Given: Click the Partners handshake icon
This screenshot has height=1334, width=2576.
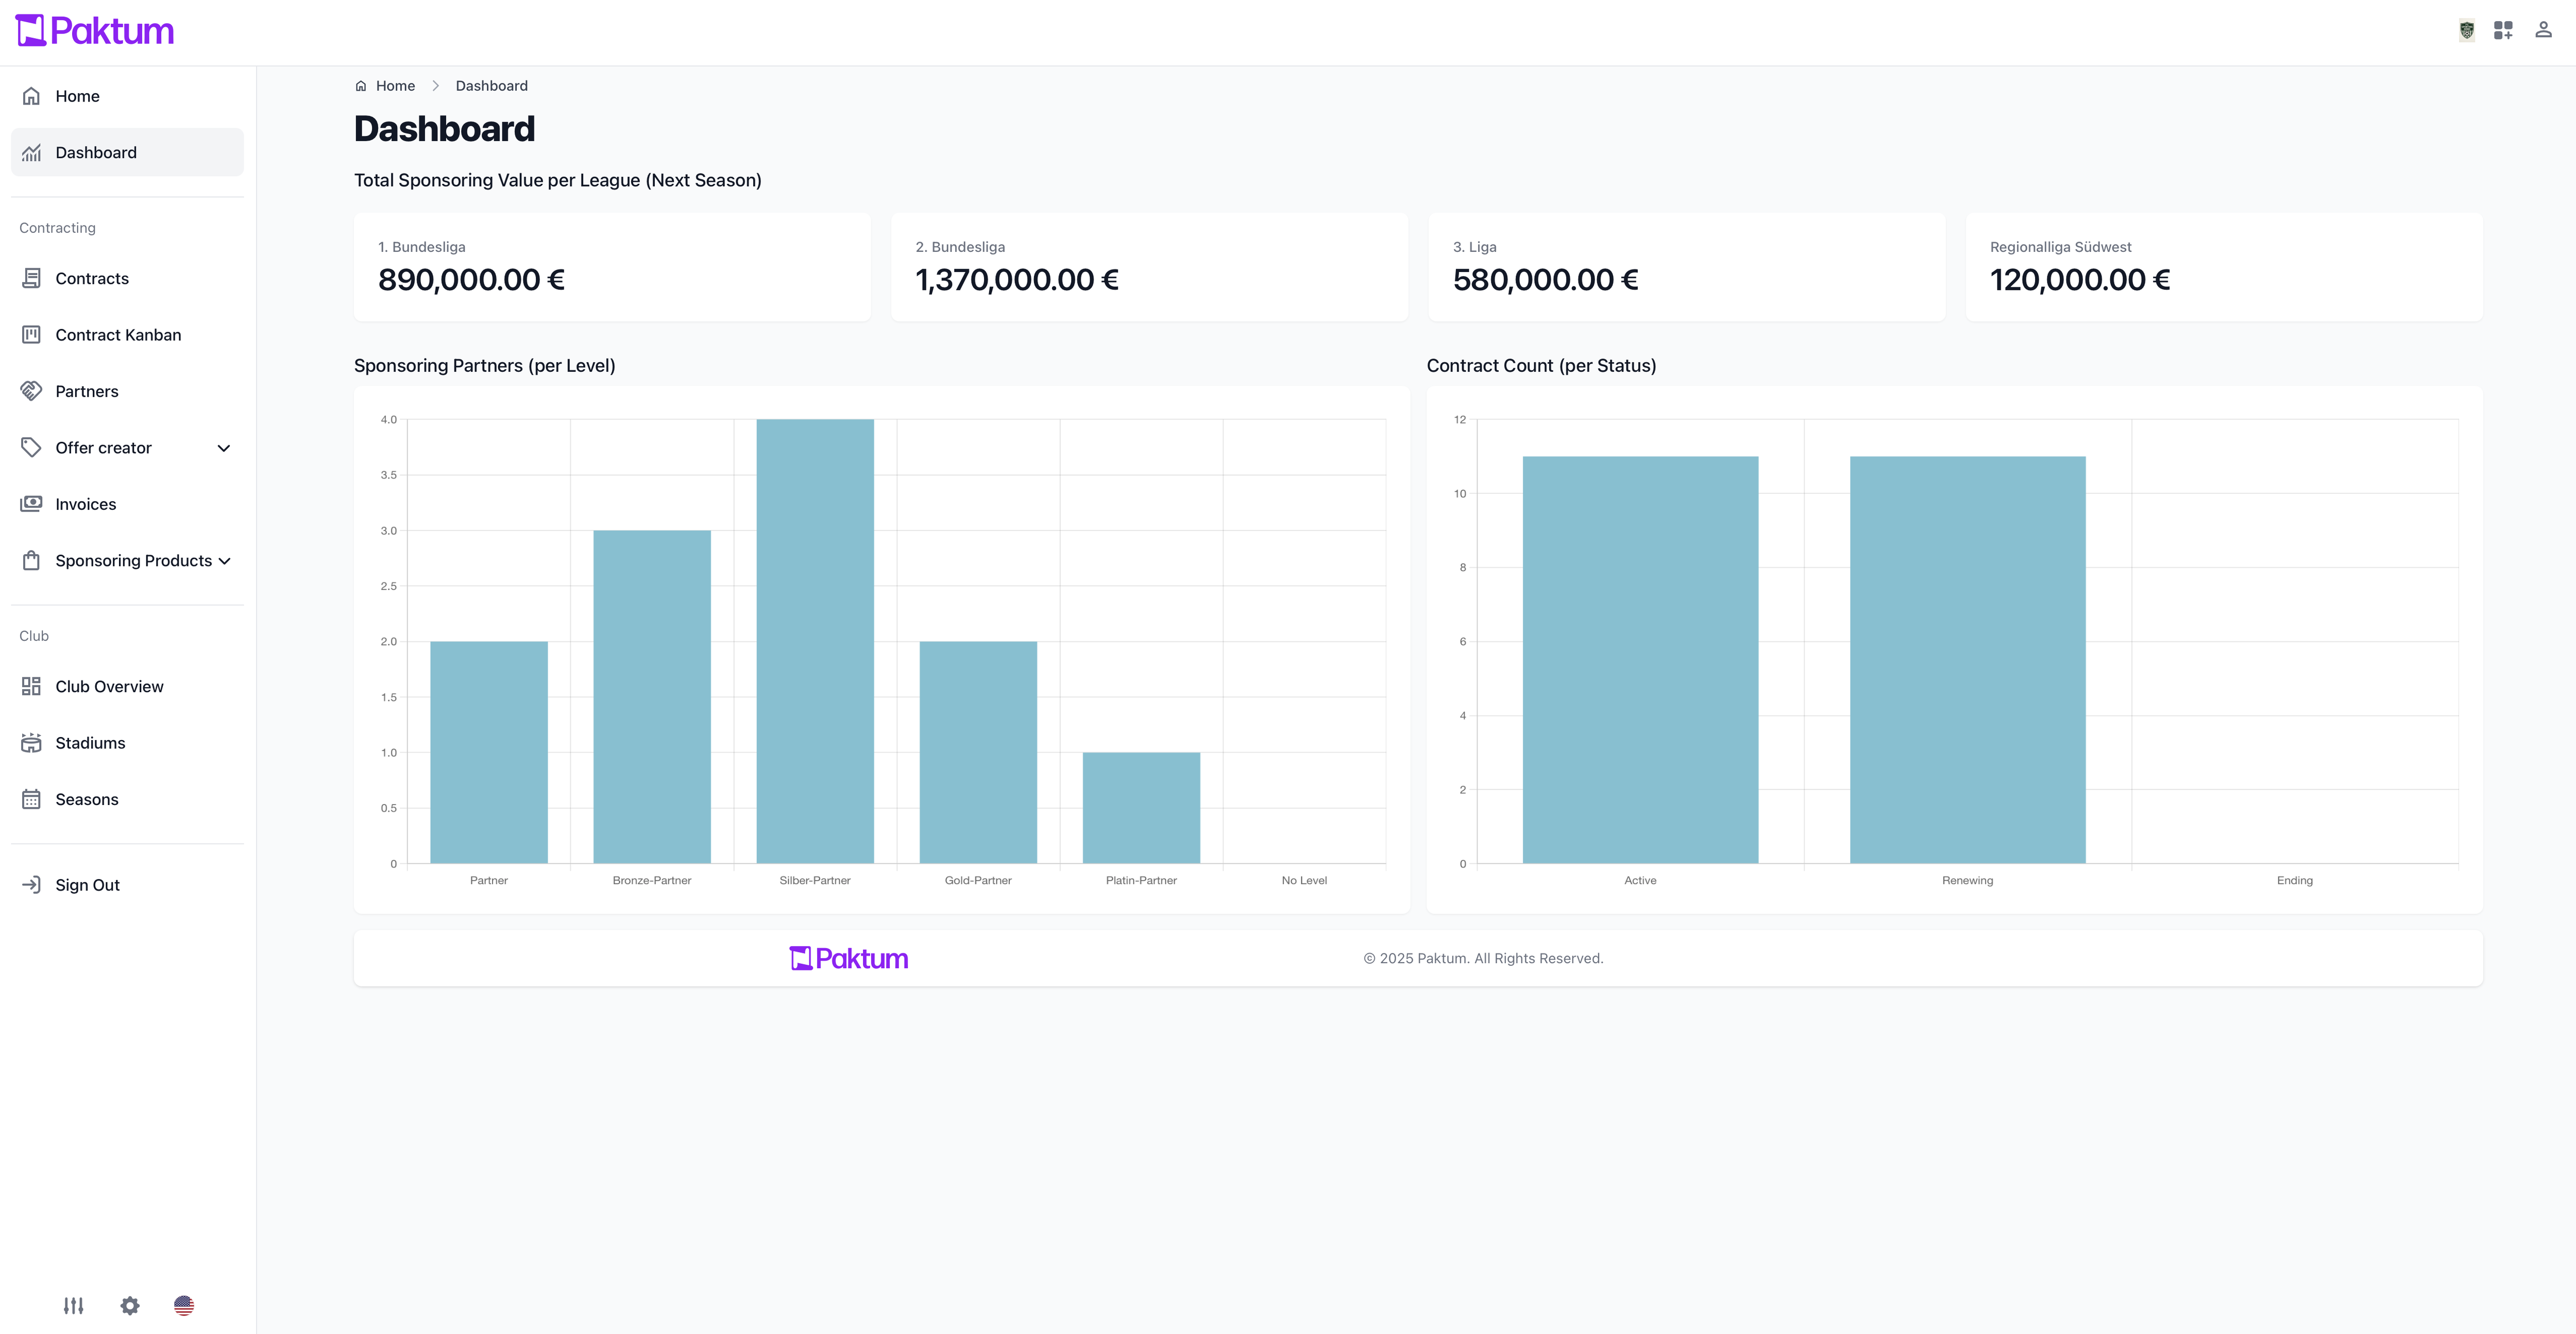Looking at the screenshot, I should [x=32, y=391].
